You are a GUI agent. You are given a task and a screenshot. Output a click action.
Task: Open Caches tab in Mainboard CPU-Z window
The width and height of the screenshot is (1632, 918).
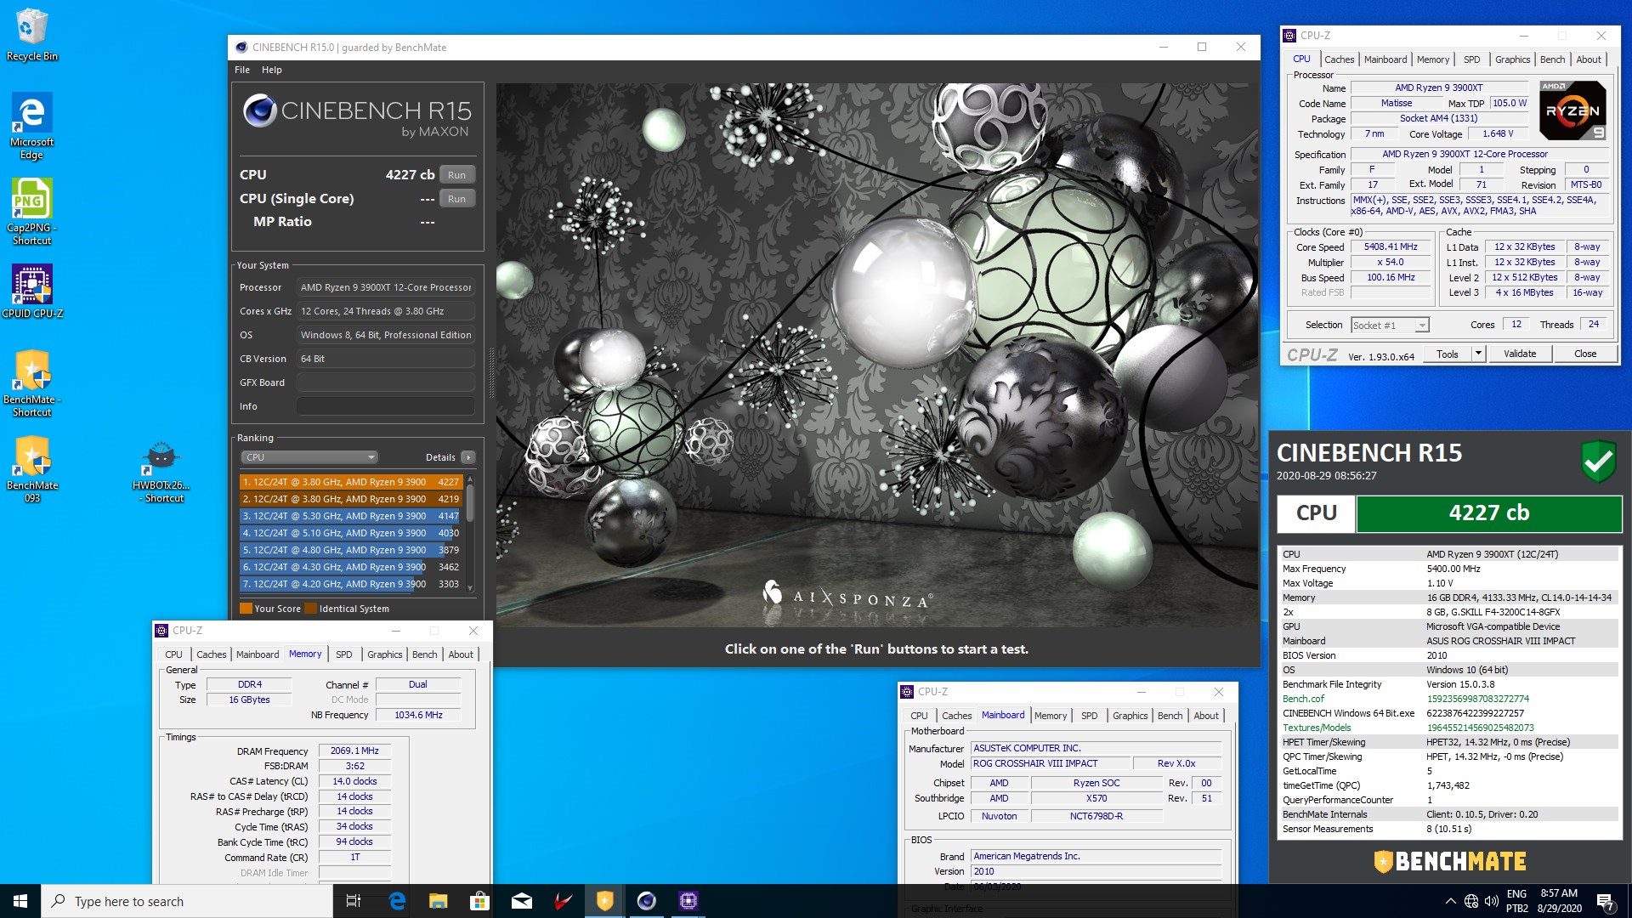pos(956,716)
